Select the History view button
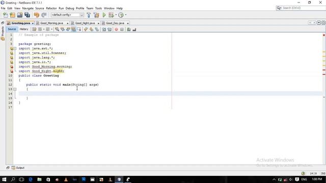Viewport: 326px width, 183px height. [24, 29]
